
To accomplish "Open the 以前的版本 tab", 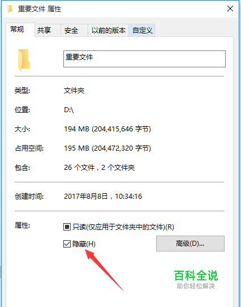I will coord(108,31).
